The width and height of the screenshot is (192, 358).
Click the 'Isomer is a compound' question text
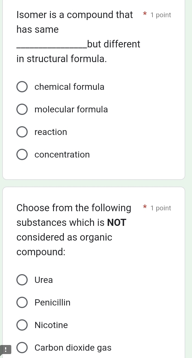pyautogui.click(x=75, y=15)
